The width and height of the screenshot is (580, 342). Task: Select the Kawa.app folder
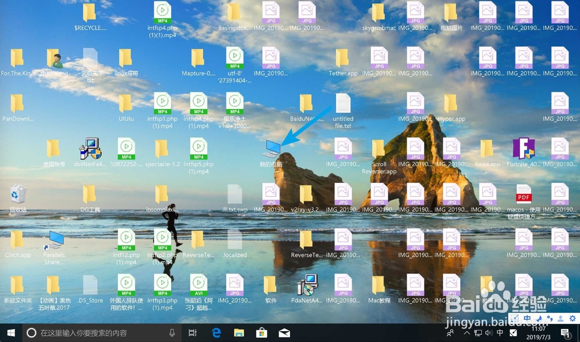487,153
